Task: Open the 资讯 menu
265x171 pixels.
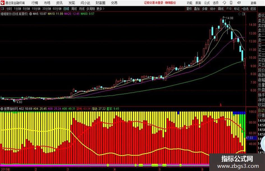Action: 59,3
